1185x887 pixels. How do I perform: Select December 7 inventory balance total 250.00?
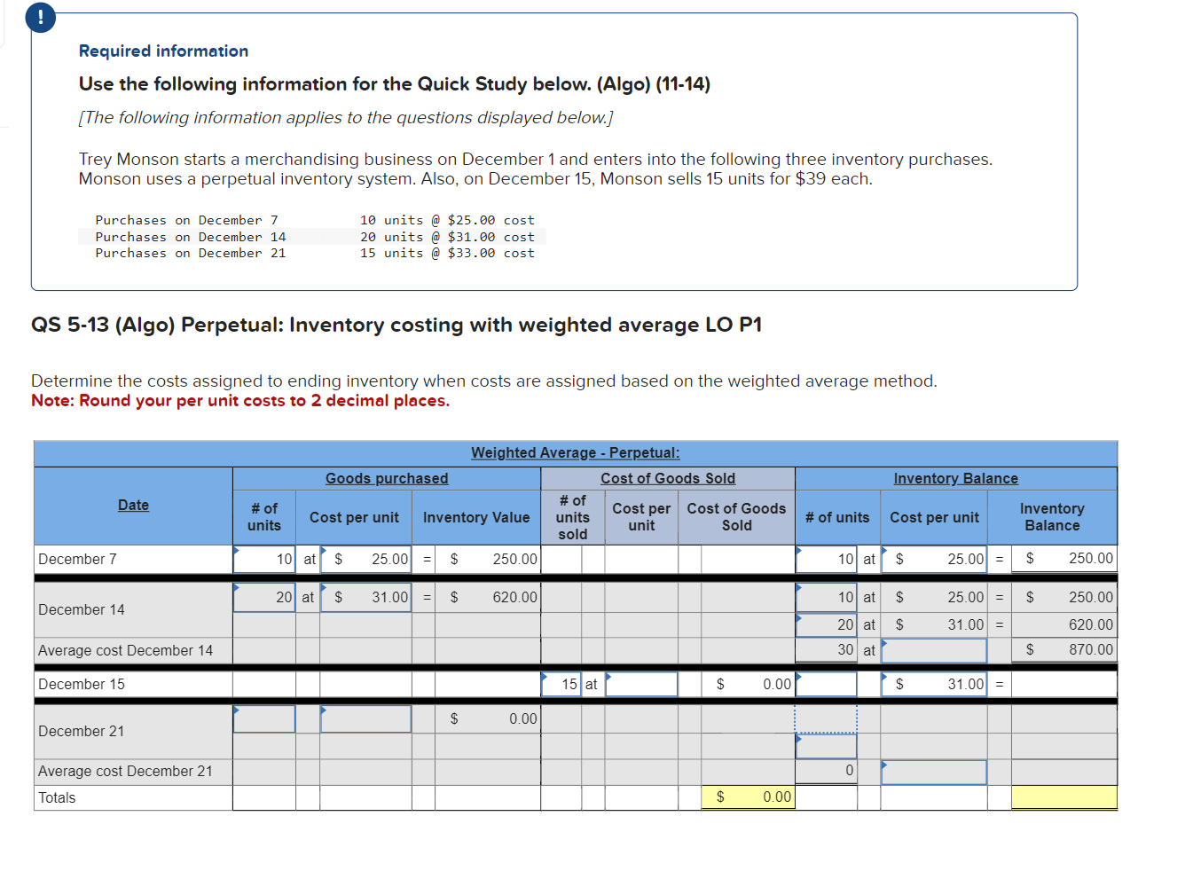pyautogui.click(x=1064, y=559)
